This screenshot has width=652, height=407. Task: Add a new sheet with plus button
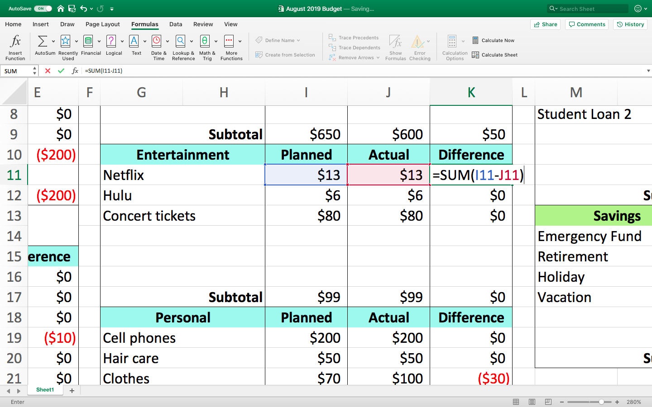[x=72, y=391]
